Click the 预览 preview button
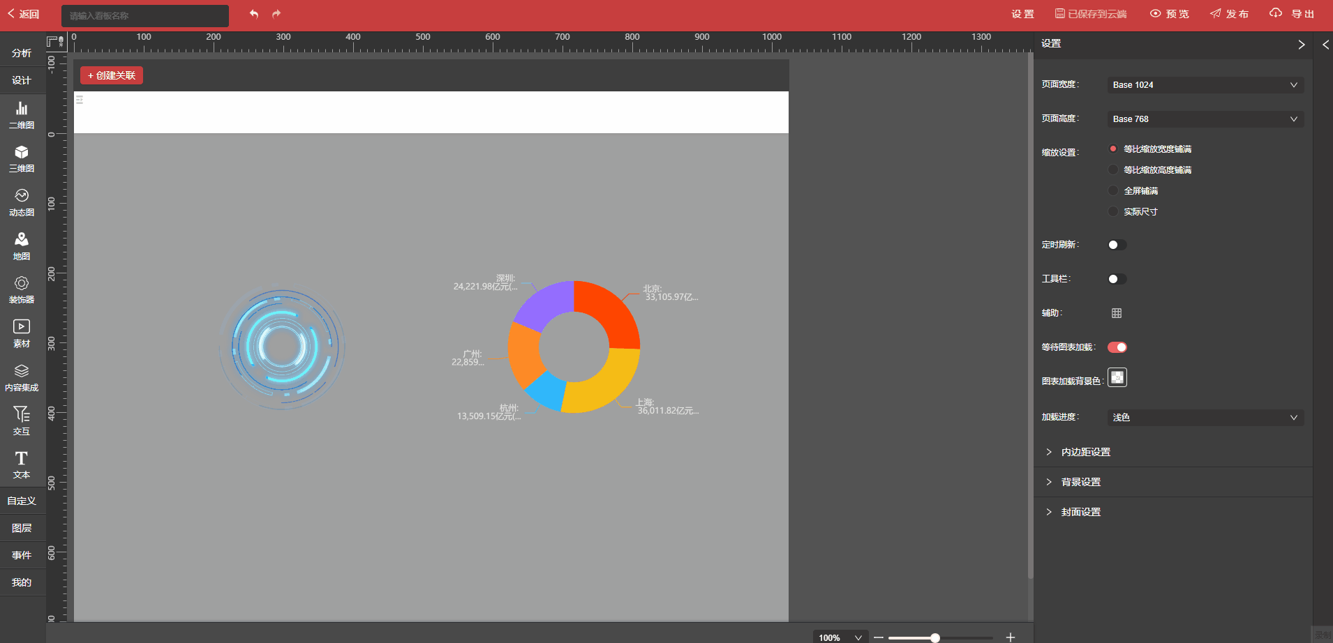This screenshot has width=1333, height=643. coord(1170,14)
